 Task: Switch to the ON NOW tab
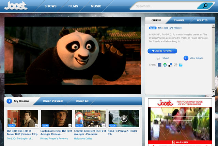[156, 21]
